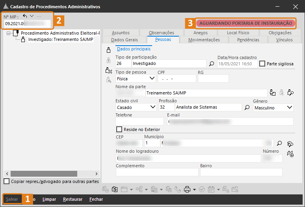
Task: Click into the Bairro field
Action: click(241, 172)
